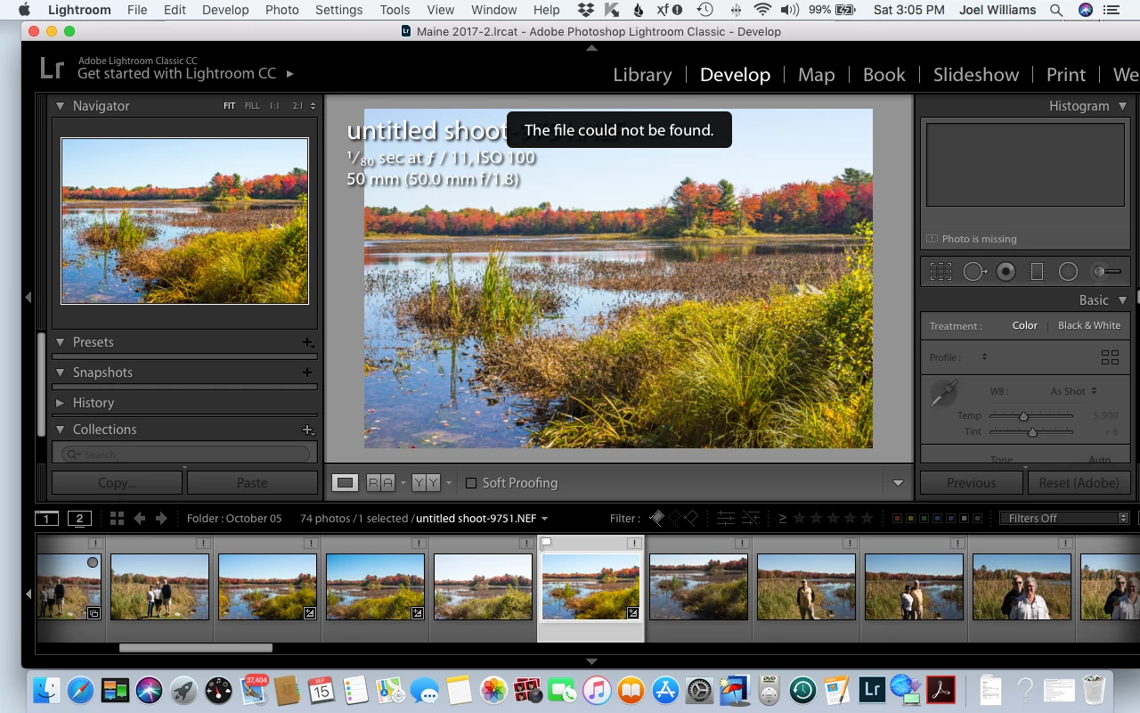The height and width of the screenshot is (713, 1140).
Task: Open Spotlight search in menu bar
Action: [1055, 11]
